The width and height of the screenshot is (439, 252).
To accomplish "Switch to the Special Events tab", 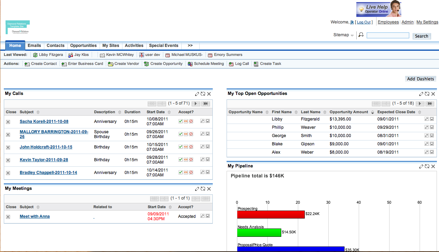I will [164, 46].
